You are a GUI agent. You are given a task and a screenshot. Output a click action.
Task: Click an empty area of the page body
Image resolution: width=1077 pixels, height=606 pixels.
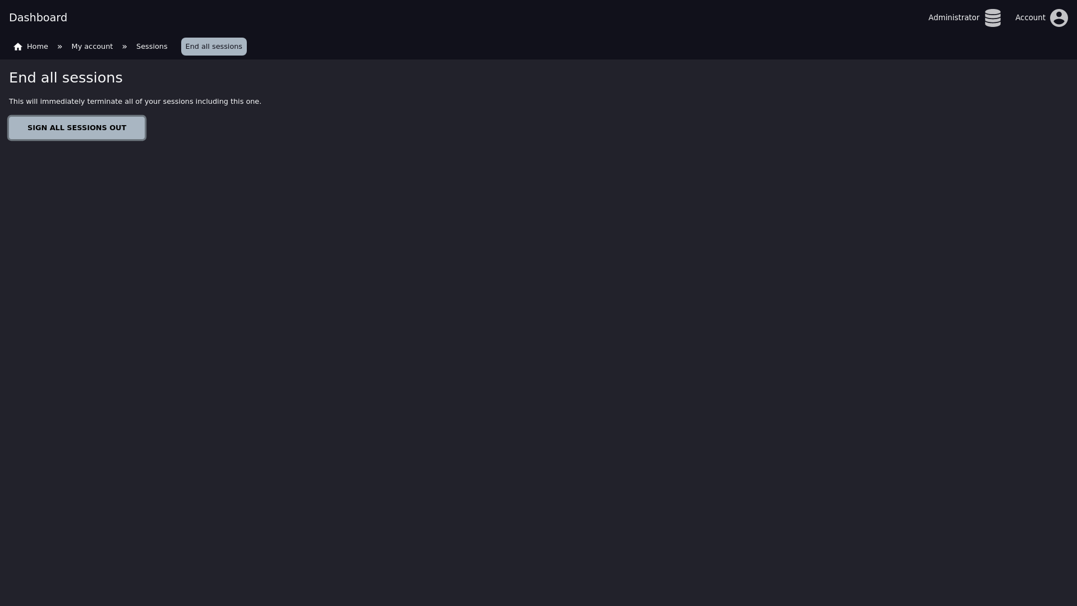pos(538,365)
